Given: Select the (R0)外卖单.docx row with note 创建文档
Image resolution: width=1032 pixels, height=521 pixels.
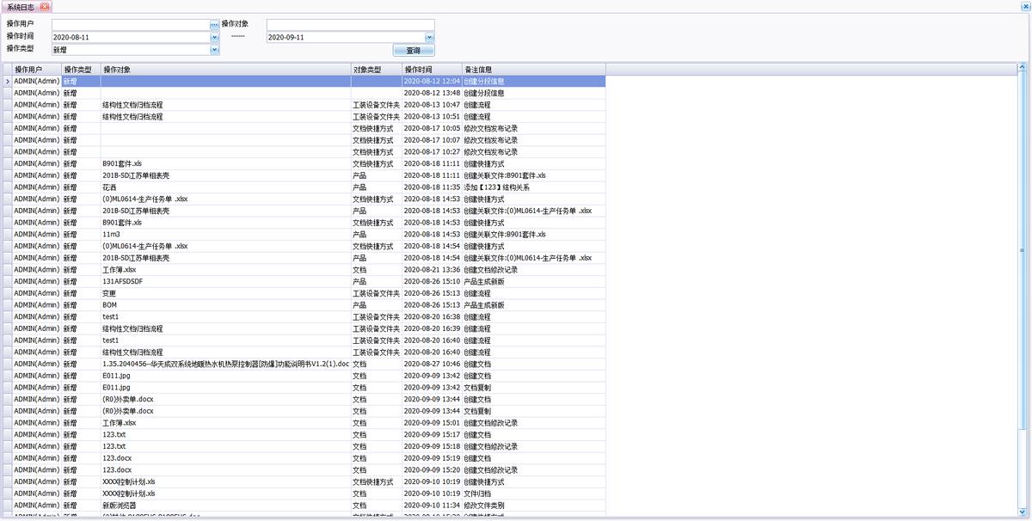Looking at the screenshot, I should pyautogui.click(x=225, y=399).
